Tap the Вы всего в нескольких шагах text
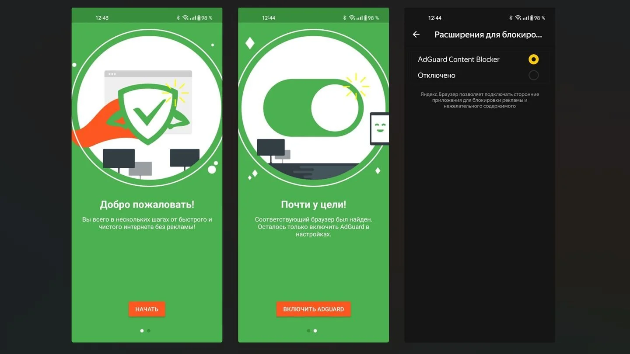The width and height of the screenshot is (630, 354). [147, 223]
